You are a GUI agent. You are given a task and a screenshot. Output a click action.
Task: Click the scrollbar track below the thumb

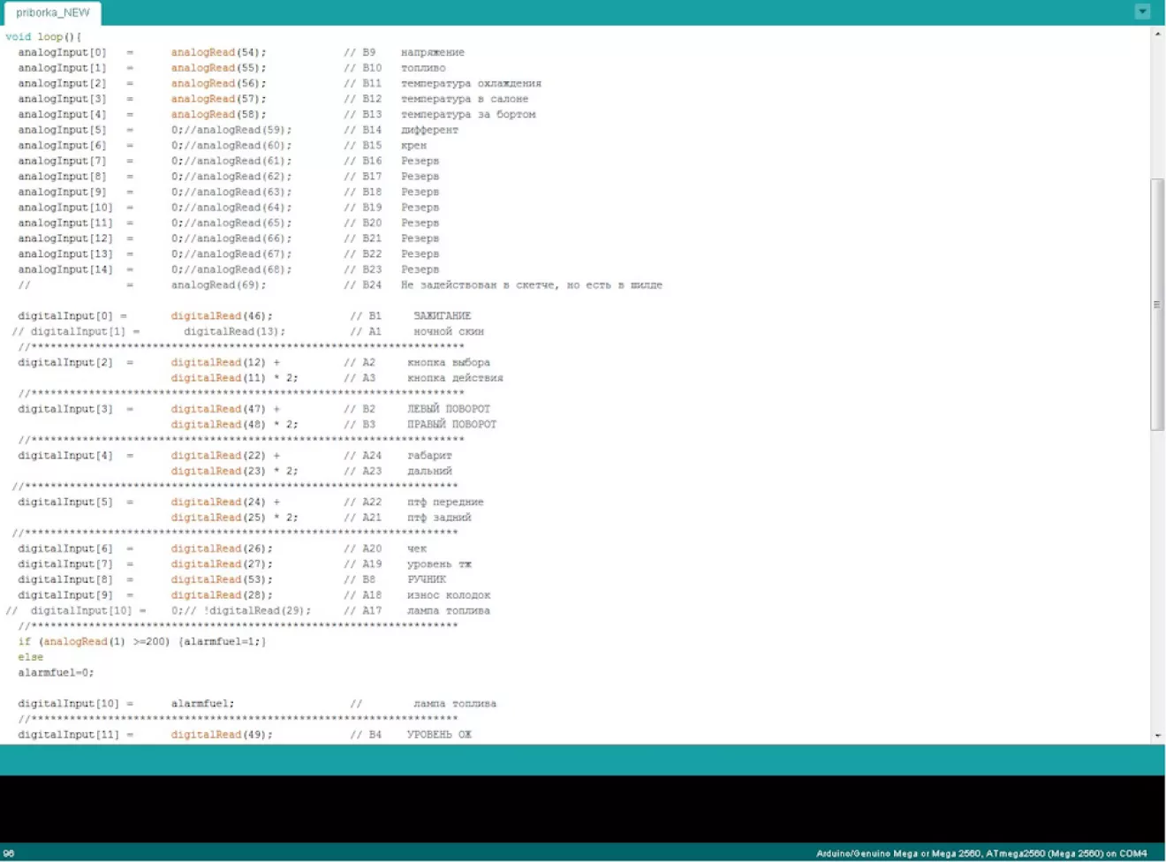pyautogui.click(x=1157, y=574)
